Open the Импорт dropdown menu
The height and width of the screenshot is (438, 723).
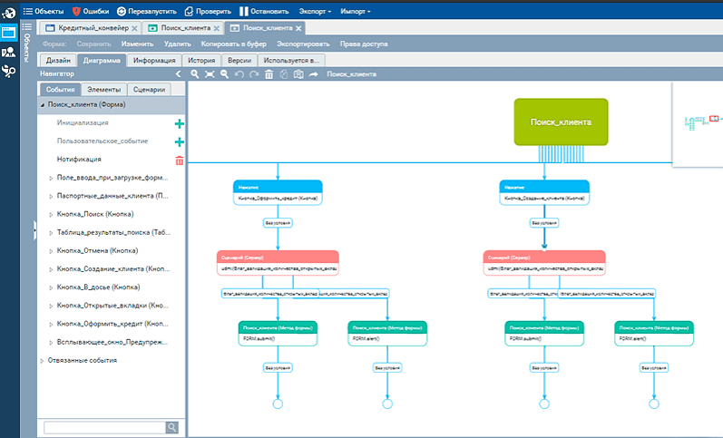[355, 11]
